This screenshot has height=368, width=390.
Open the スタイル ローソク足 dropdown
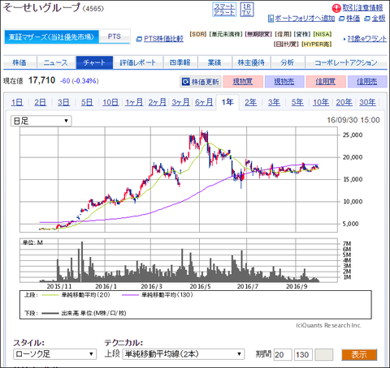[x=55, y=354]
